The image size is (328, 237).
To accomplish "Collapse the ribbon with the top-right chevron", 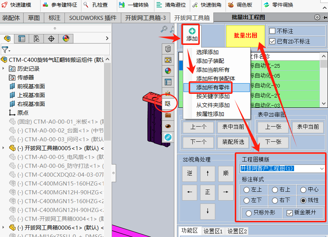I will [x=324, y=8].
